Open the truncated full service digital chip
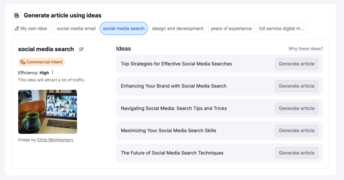This screenshot has height=180, width=344. point(282,28)
